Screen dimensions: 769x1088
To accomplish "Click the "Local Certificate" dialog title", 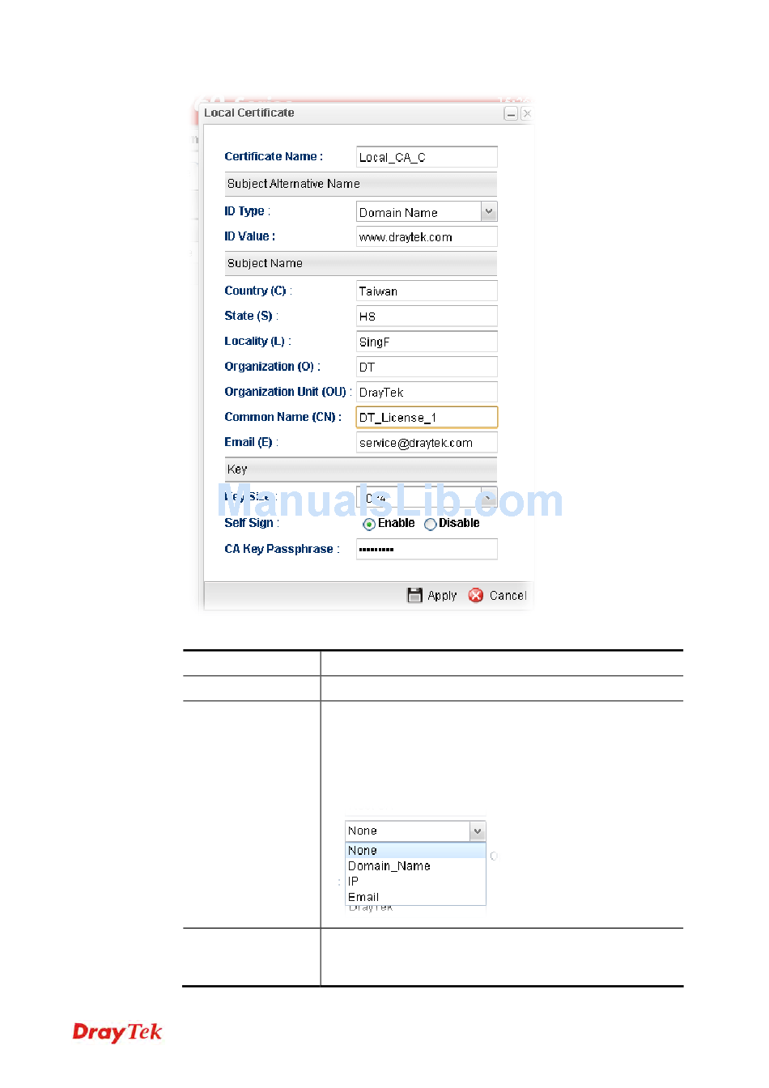I will pyautogui.click(x=249, y=113).
